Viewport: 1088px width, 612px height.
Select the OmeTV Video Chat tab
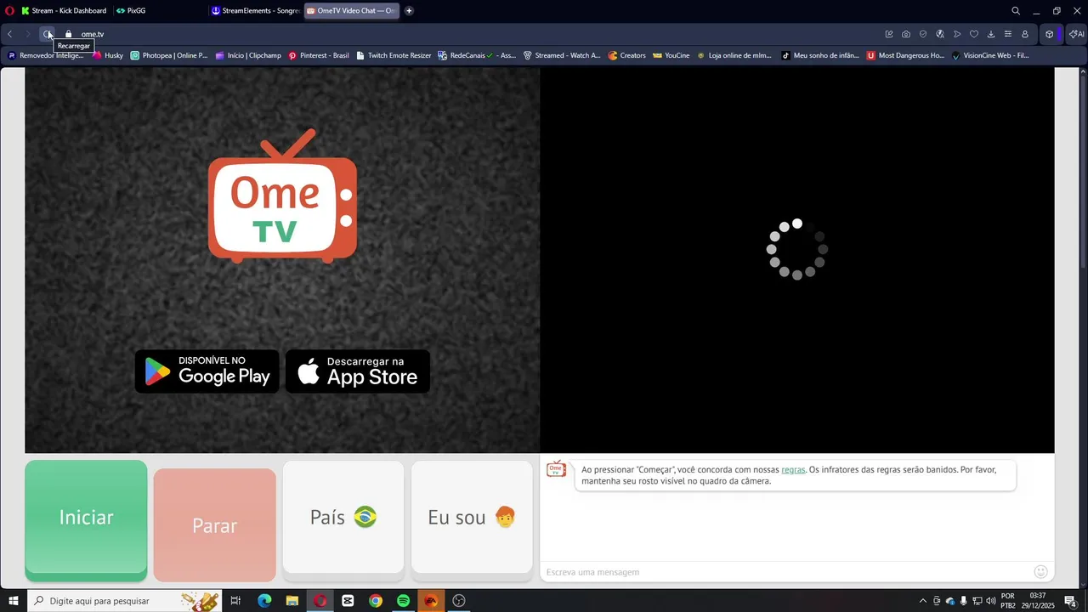coord(350,11)
